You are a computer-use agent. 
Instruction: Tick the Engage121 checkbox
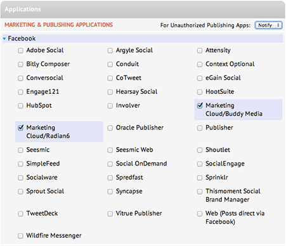pyautogui.click(x=20, y=92)
